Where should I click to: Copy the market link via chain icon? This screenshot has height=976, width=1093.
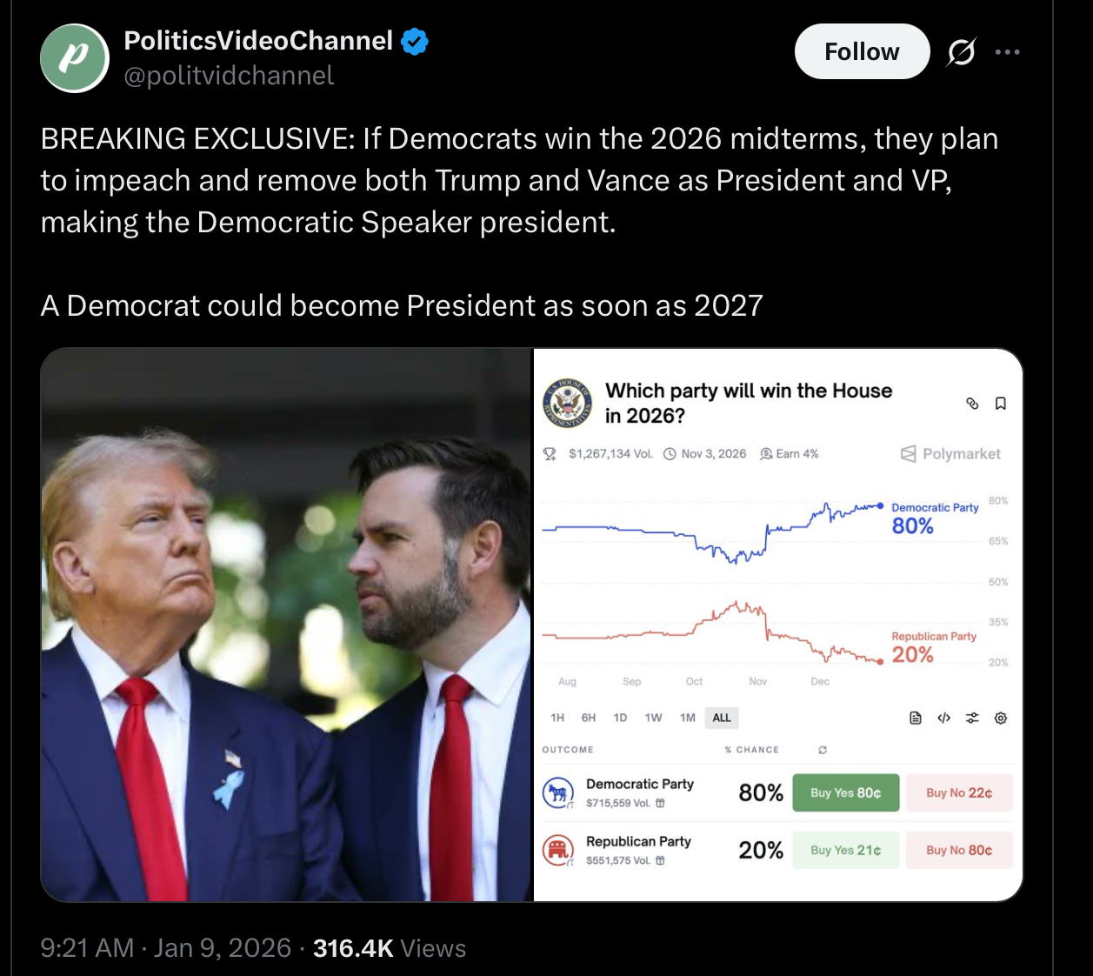click(x=972, y=404)
